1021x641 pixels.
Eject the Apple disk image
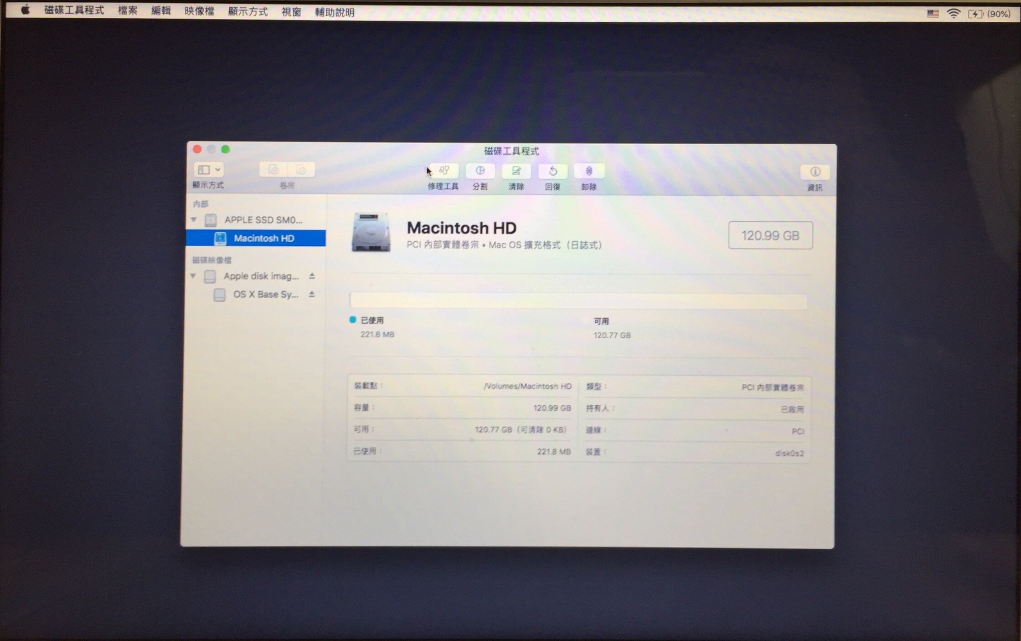(x=312, y=276)
